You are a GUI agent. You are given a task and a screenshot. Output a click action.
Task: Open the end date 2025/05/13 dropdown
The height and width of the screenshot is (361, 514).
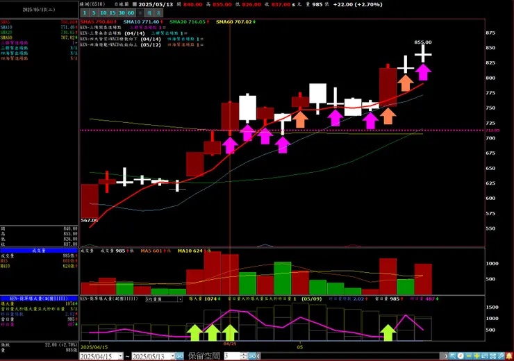pyautogui.click(x=173, y=356)
